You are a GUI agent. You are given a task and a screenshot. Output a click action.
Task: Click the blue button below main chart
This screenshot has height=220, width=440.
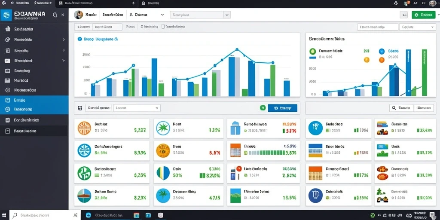[x=282, y=108]
